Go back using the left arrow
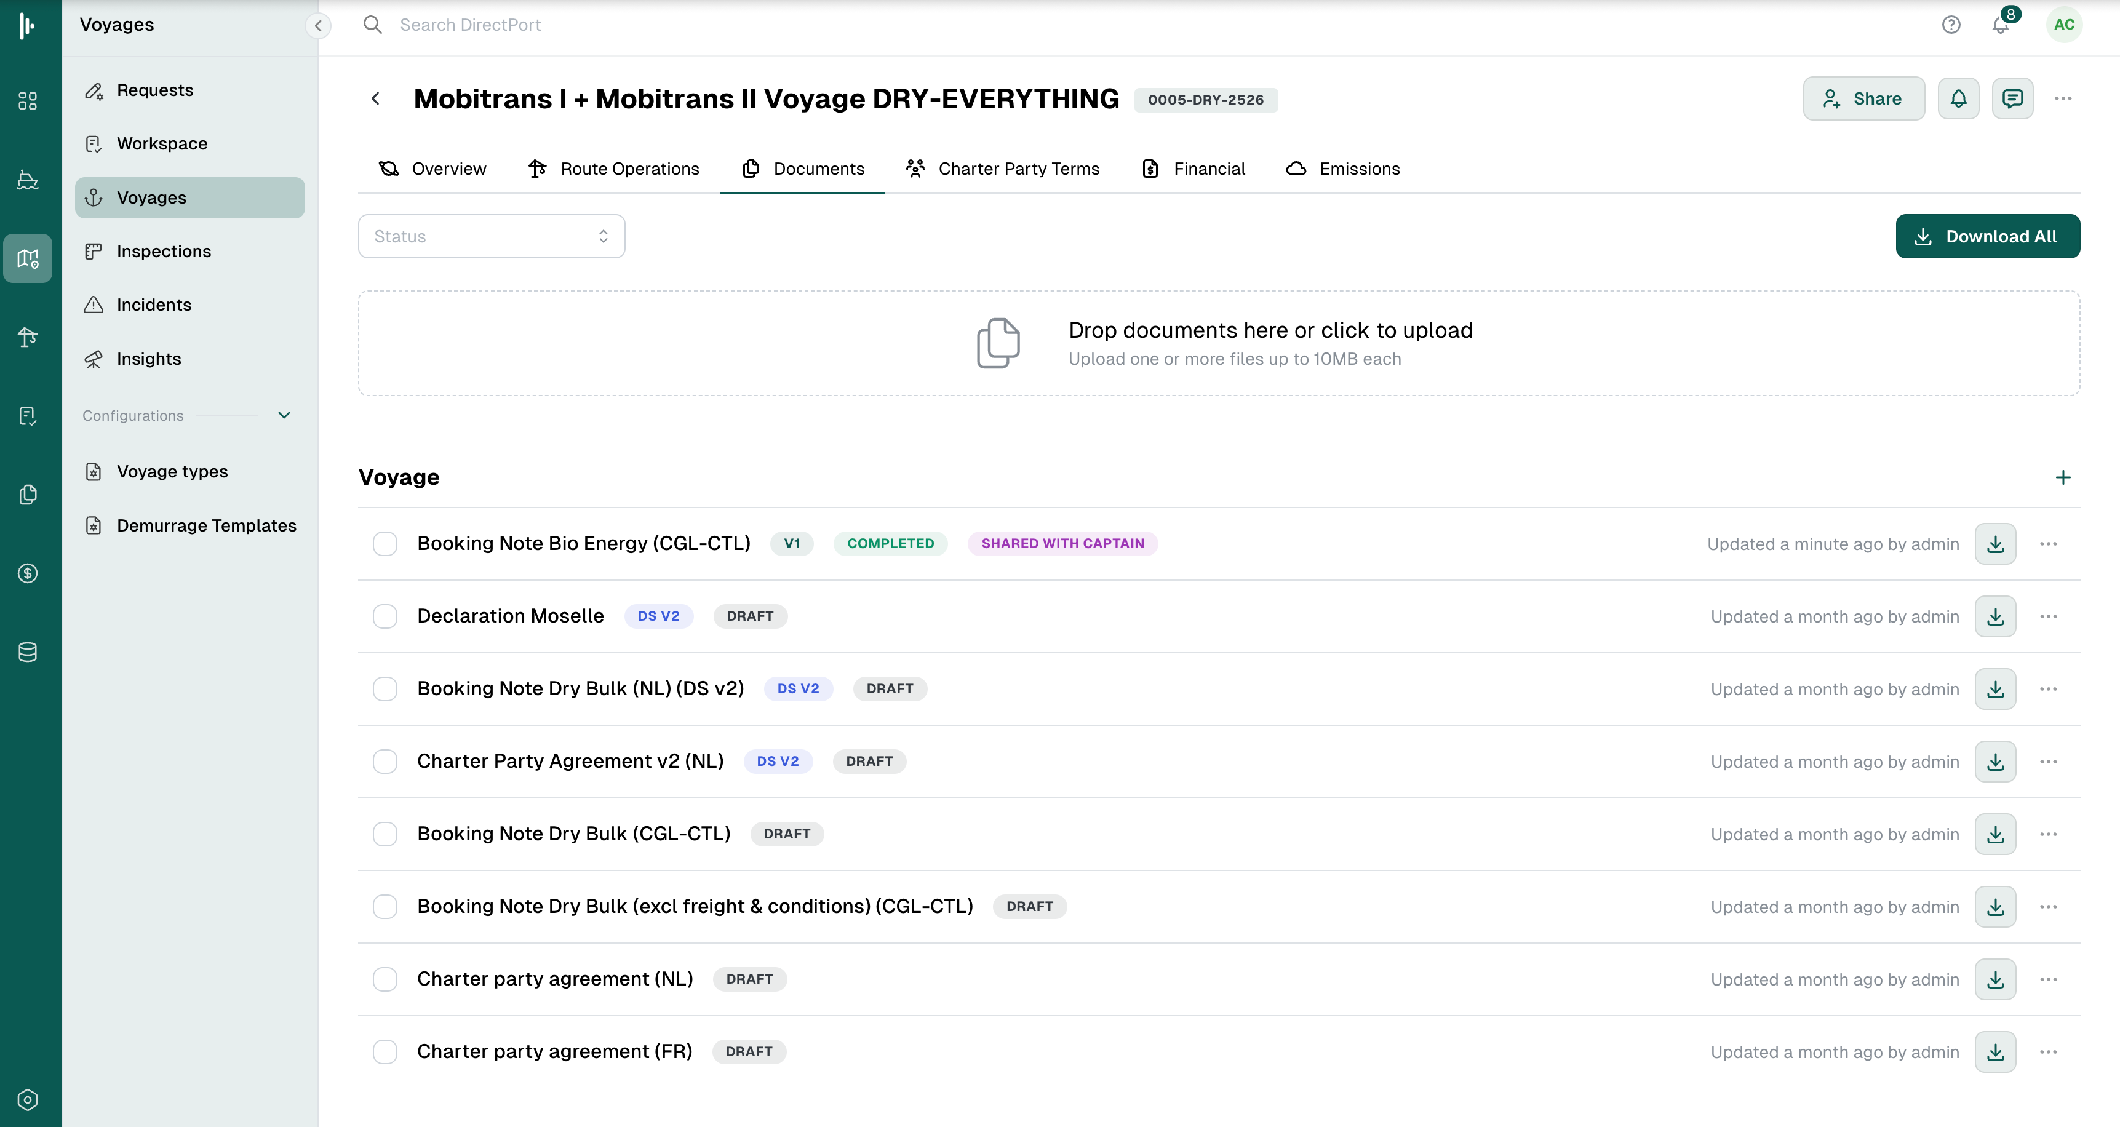 point(375,99)
